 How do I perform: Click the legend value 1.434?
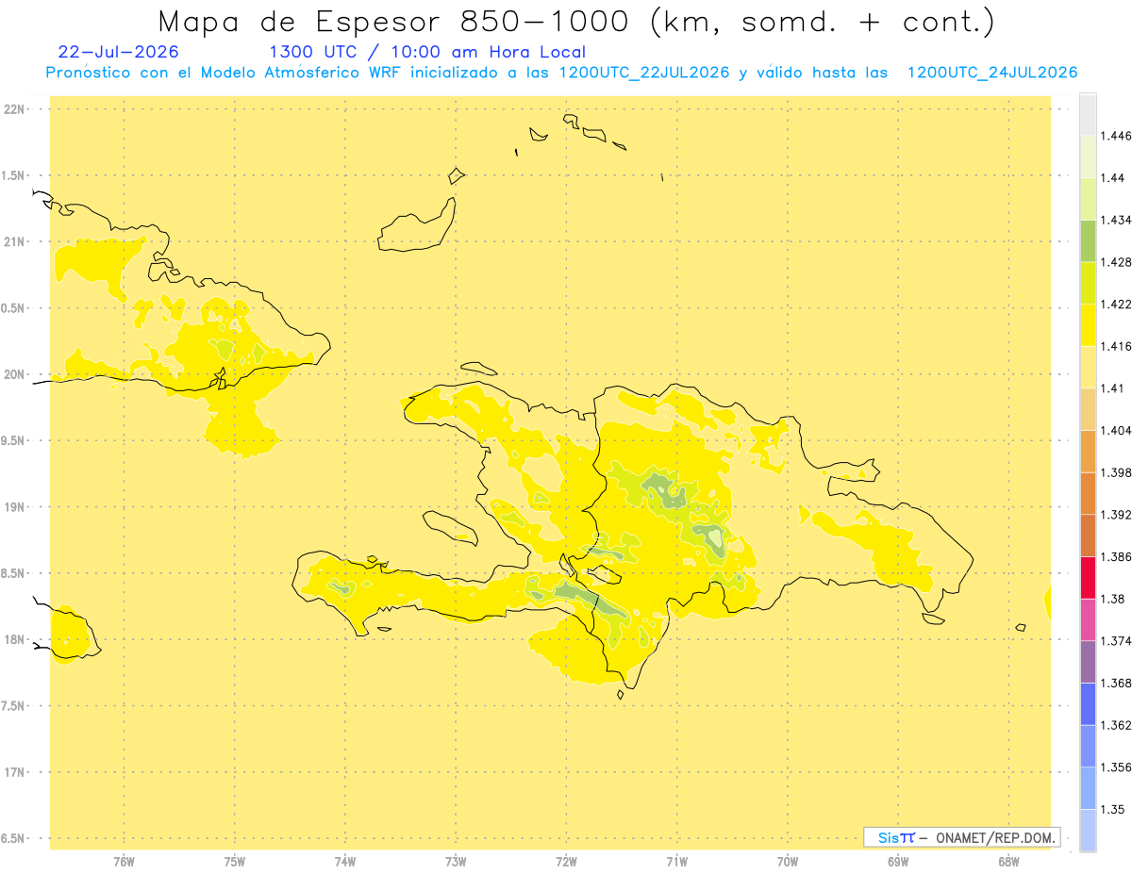click(1118, 220)
